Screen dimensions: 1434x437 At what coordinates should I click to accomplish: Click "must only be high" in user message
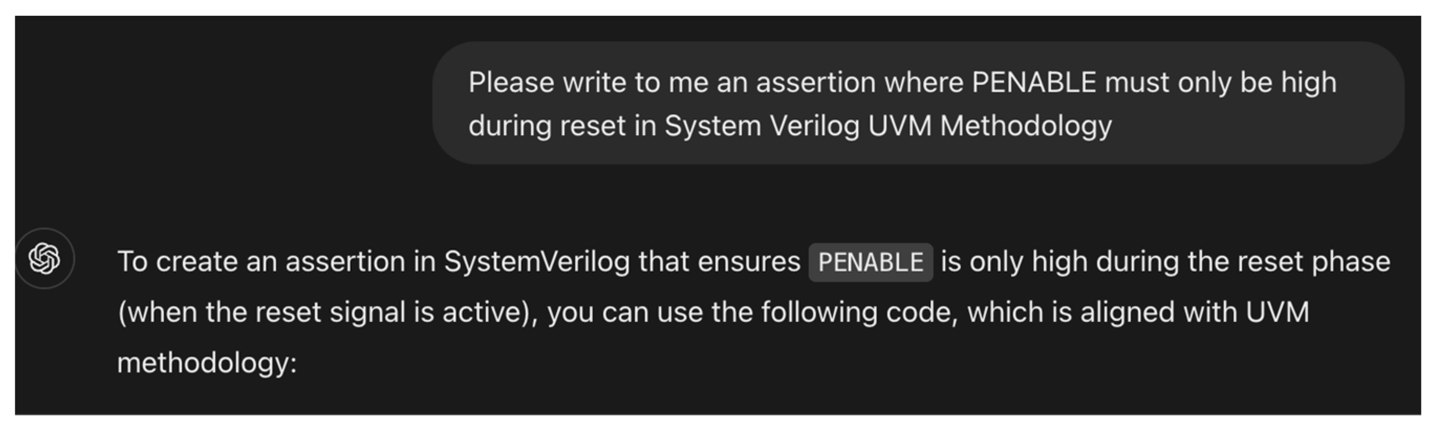pos(1220,83)
